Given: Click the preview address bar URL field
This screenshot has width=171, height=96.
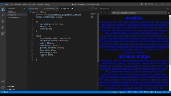Looking at the screenshot, I should point(139,13).
